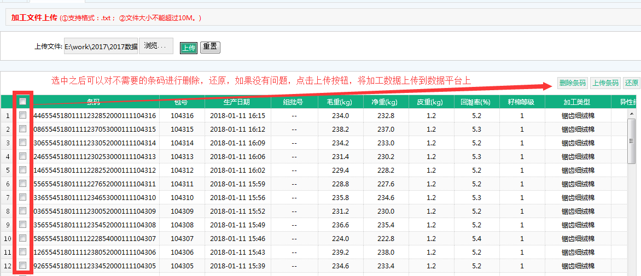Click the 回潮率(%) column header

tap(476, 102)
